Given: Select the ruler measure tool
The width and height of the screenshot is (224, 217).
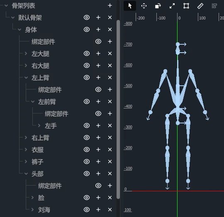Looking at the screenshot, I should click(200, 6).
